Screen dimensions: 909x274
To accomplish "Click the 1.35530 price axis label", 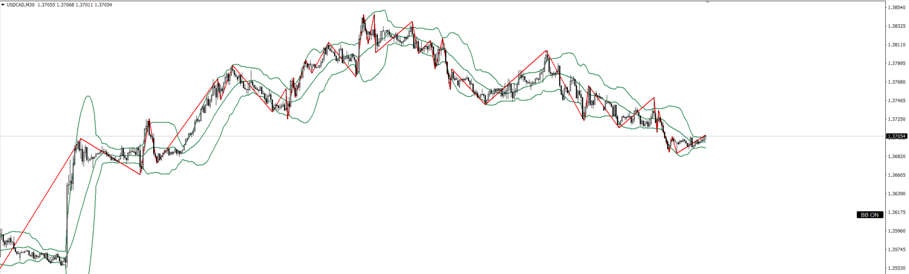I will 895,268.
